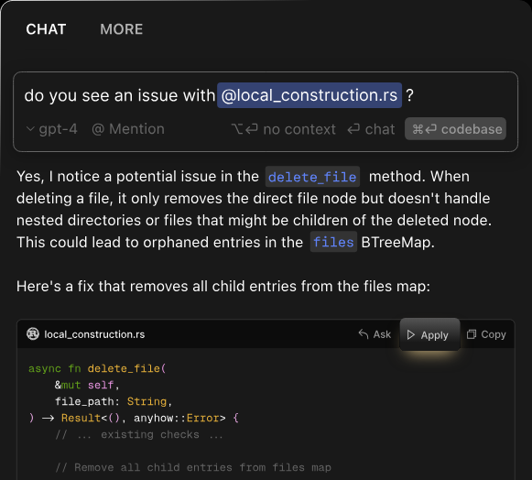Image resolution: width=532 pixels, height=480 pixels.
Task: Send with no context option
Action: pos(283,129)
